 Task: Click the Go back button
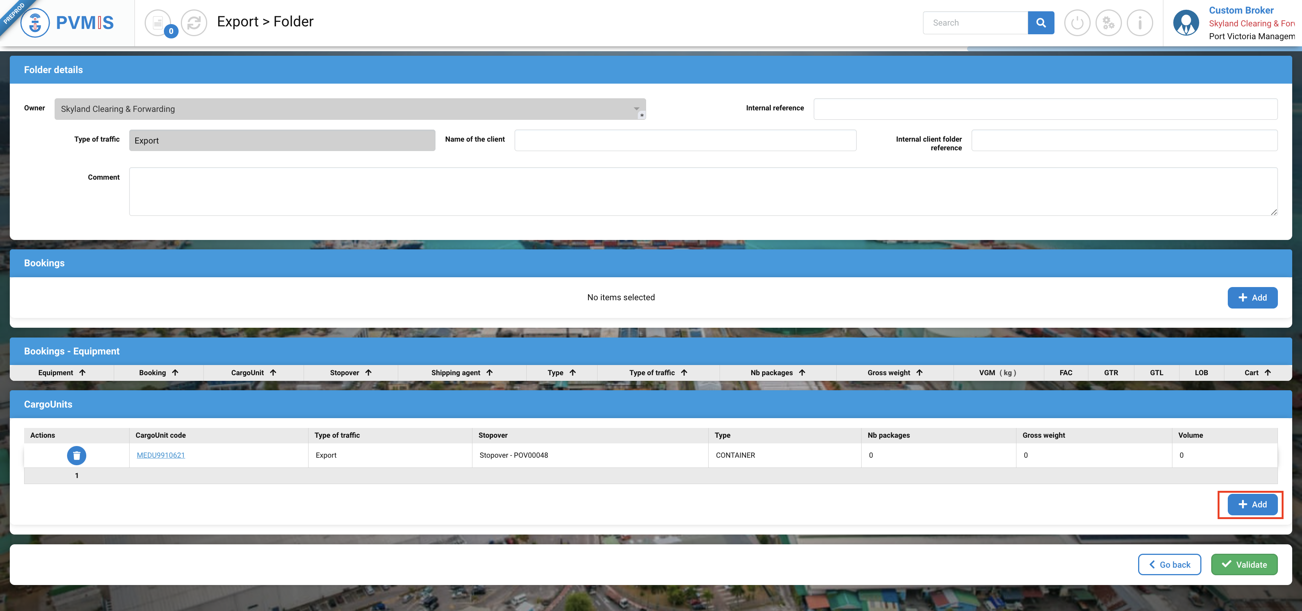pos(1169,565)
